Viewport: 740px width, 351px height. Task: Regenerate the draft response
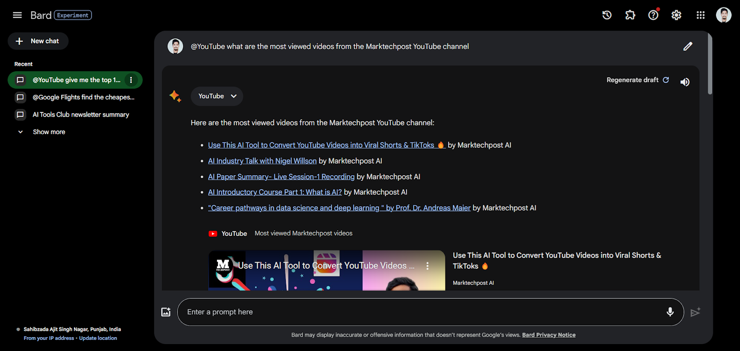coord(638,80)
